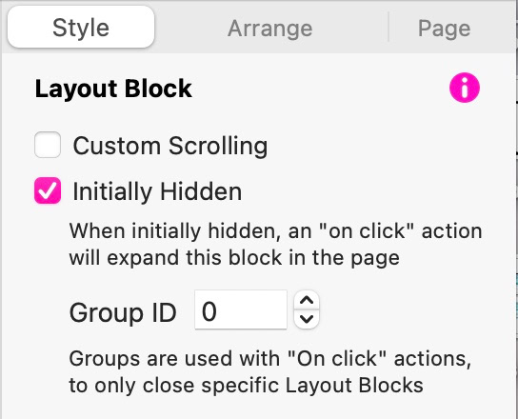Switch to the Page tab
Screen dimensions: 518x419
point(445,29)
